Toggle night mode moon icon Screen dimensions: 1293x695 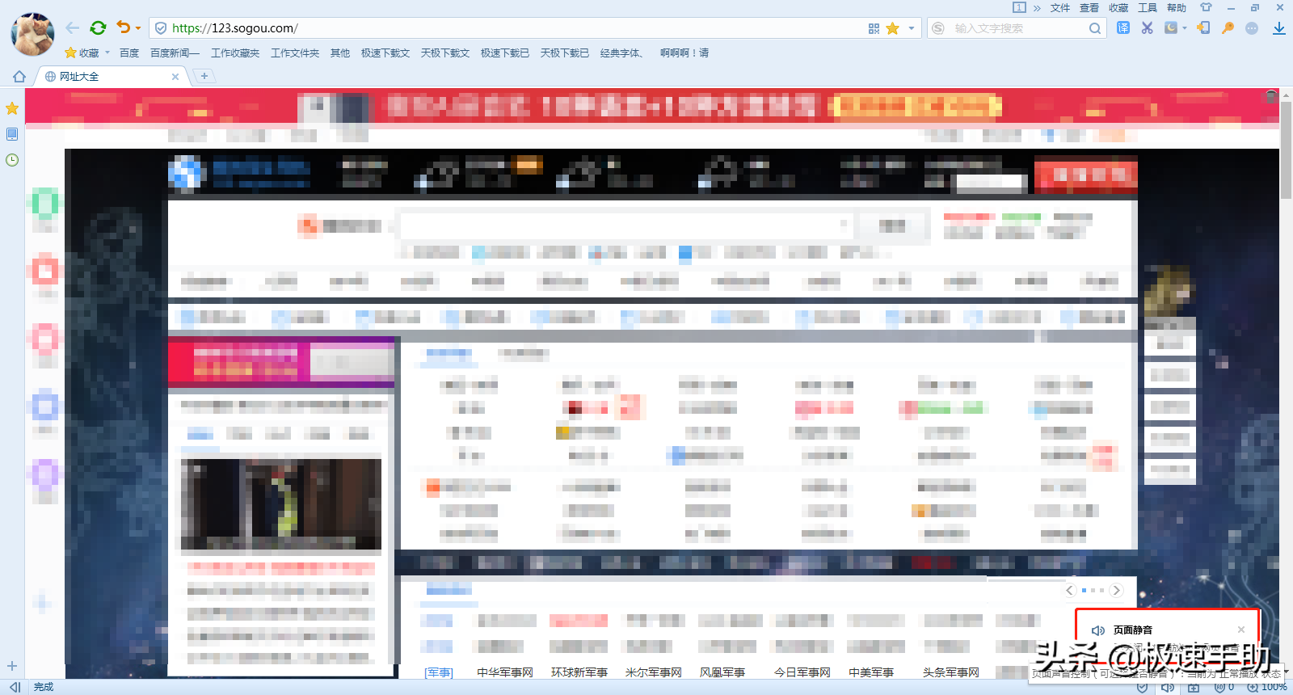(x=1171, y=28)
